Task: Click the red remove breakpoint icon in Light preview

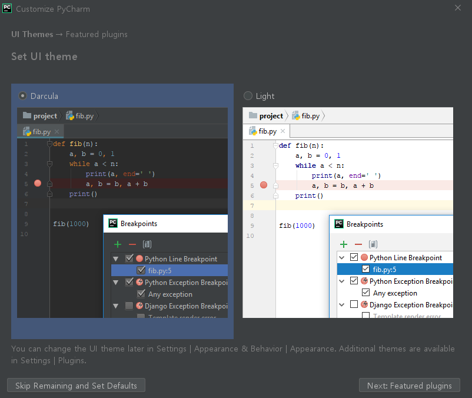Action: coord(358,244)
